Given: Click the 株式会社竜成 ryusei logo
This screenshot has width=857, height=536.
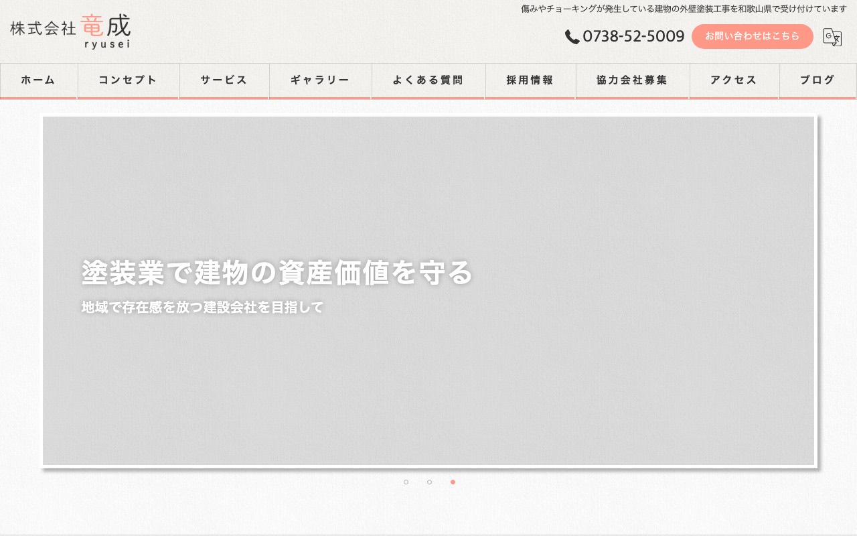Looking at the screenshot, I should pyautogui.click(x=70, y=31).
